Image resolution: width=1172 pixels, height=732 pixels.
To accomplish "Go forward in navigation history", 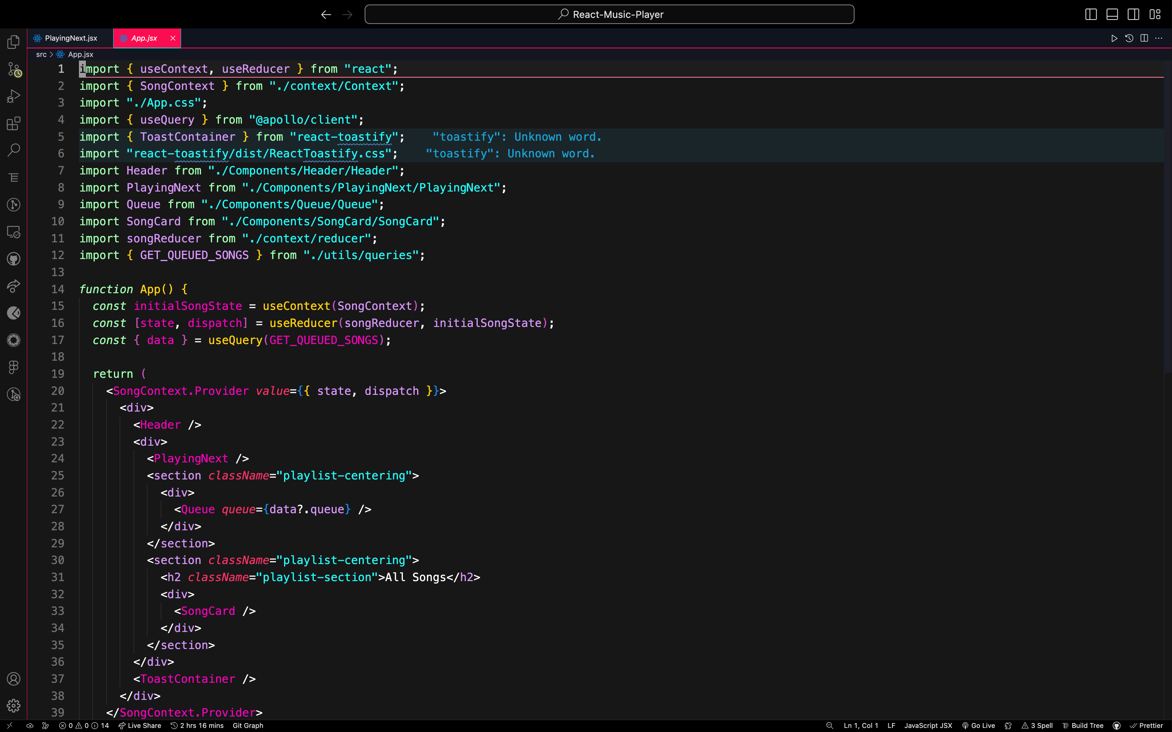I will point(347,15).
